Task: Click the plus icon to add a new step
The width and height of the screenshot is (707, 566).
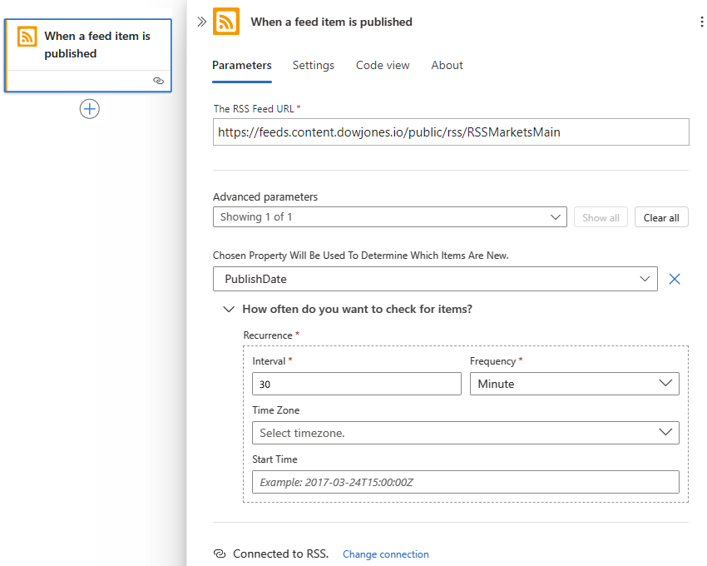Action: pos(89,108)
